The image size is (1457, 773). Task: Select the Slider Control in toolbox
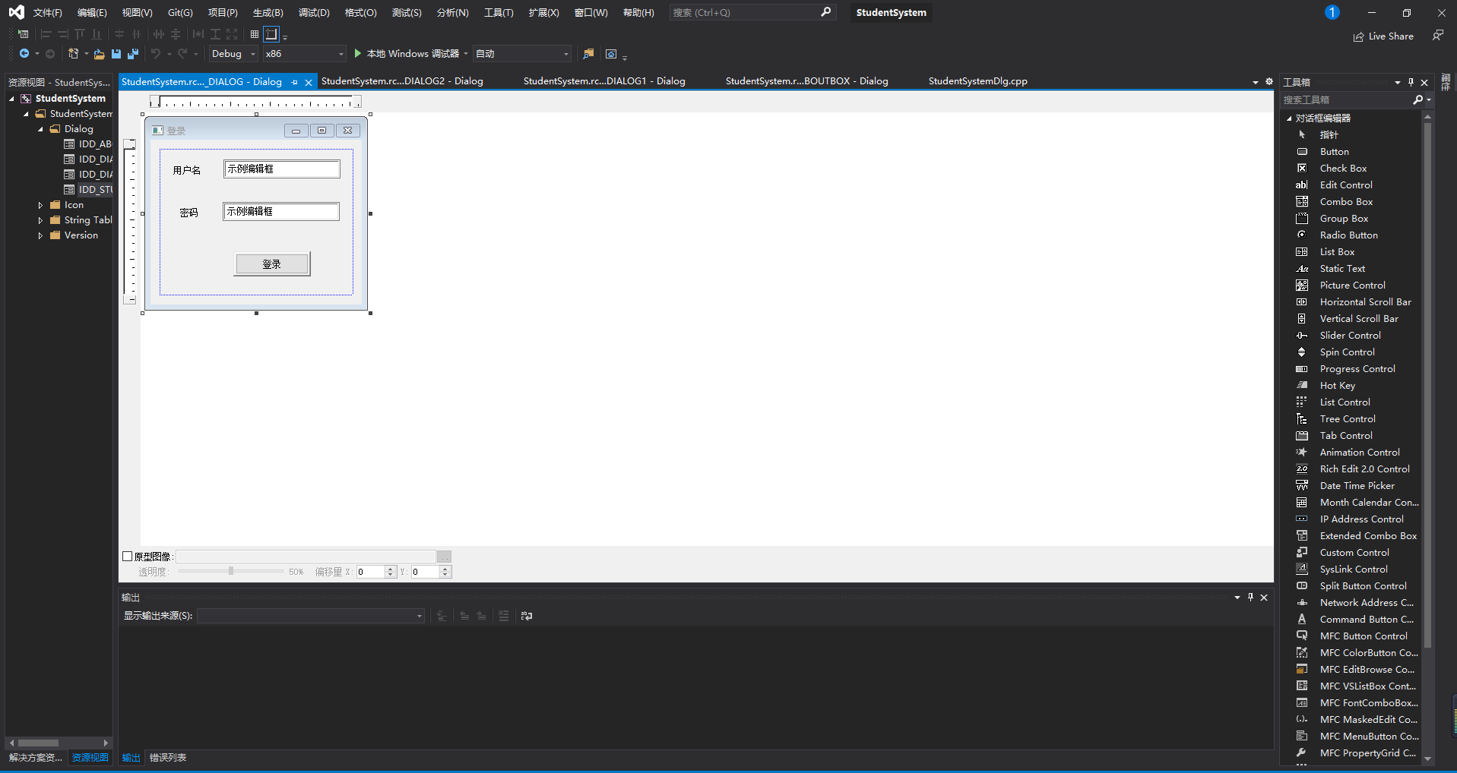tap(1350, 336)
